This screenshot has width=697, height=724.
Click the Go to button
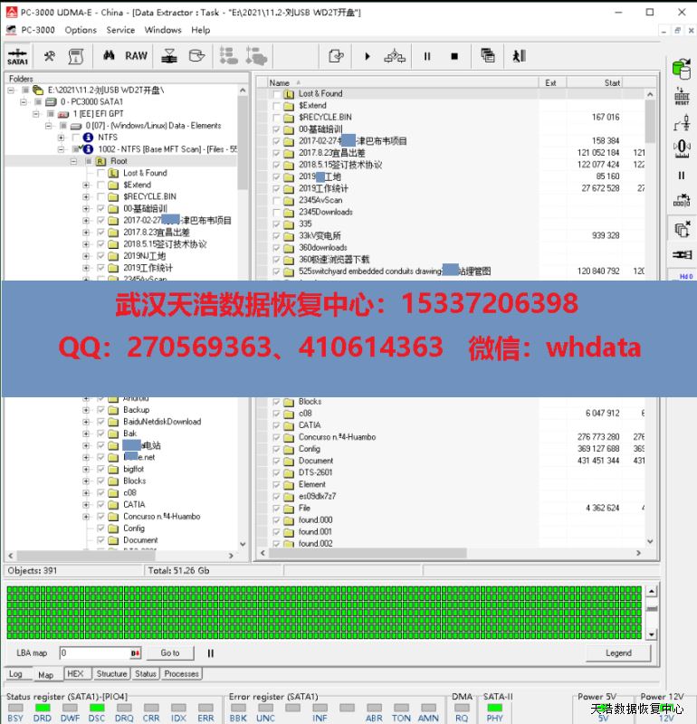tap(170, 653)
